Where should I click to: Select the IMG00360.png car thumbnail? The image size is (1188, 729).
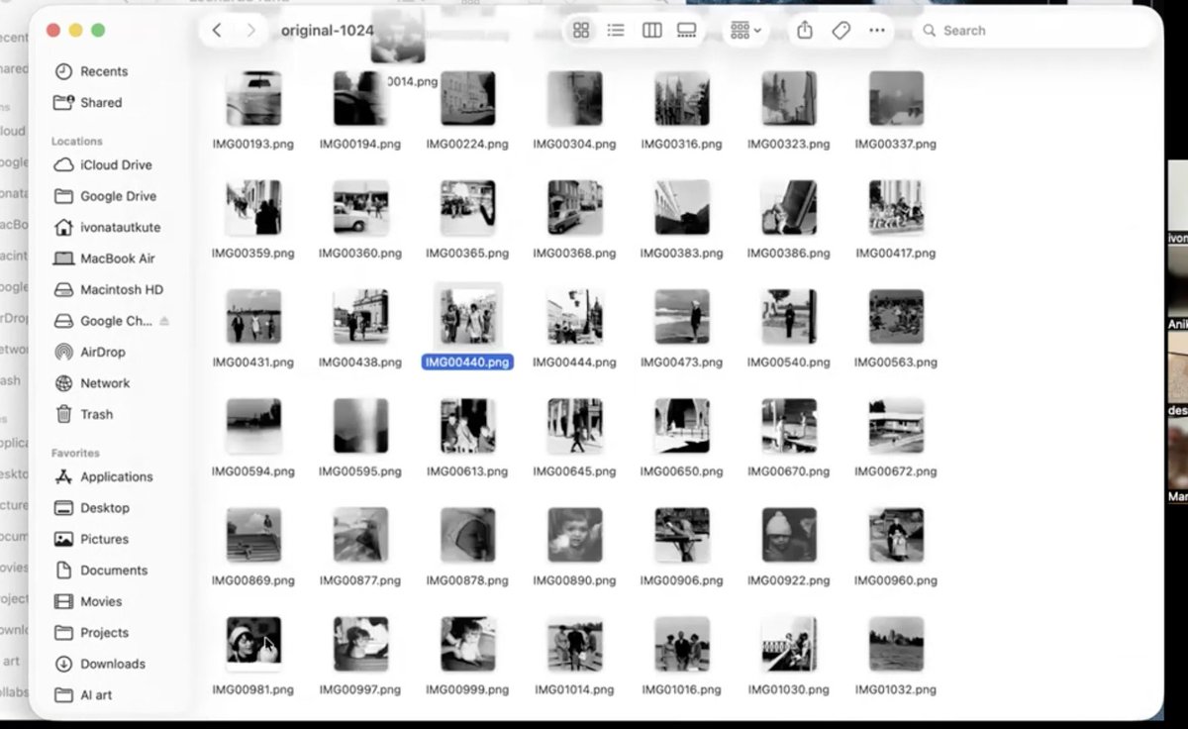click(x=360, y=207)
